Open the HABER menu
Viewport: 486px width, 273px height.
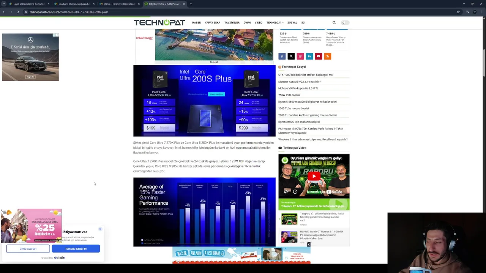pos(196,22)
